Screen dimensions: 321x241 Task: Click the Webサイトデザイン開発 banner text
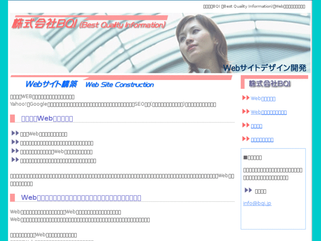tap(264, 68)
